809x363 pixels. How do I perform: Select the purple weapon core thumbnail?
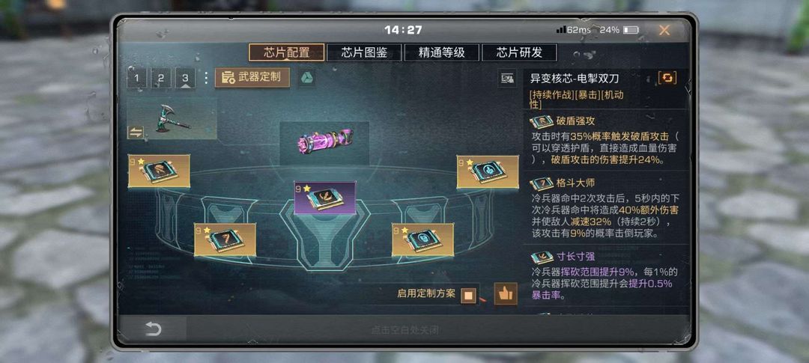(x=324, y=143)
